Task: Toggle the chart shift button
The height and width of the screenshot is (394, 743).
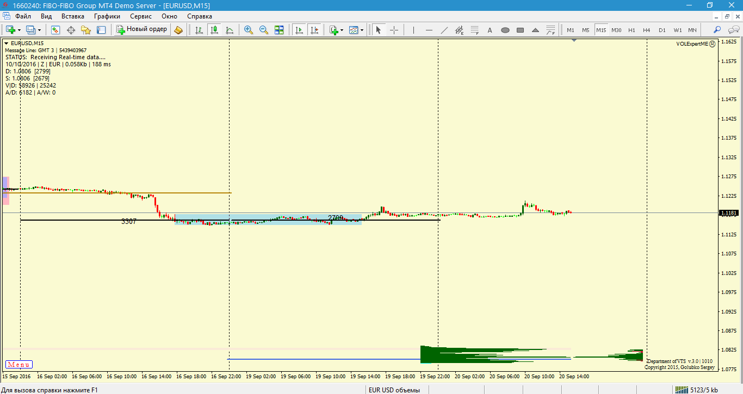Action: coord(314,30)
